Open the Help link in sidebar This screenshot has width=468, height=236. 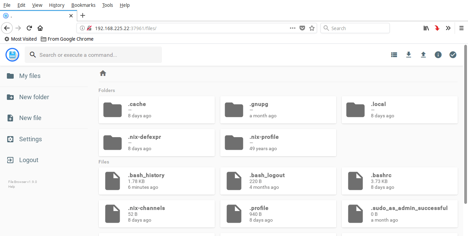[x=12, y=187]
